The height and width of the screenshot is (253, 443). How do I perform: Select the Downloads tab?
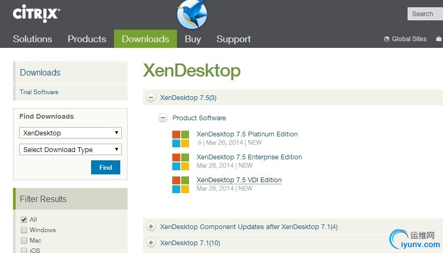coord(146,39)
